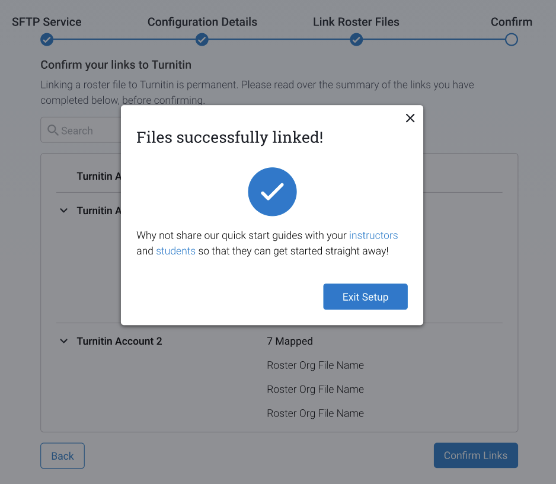Collapse the Turnitin Account 2 row
Screen dimensions: 556x484
click(x=64, y=341)
